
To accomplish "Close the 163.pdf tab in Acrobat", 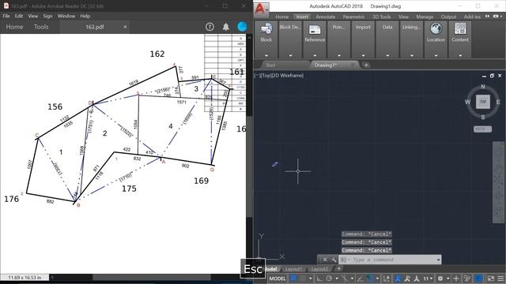I will point(125,27).
